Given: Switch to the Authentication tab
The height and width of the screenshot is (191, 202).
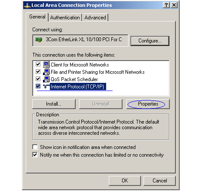Looking at the screenshot, I should (65, 18).
